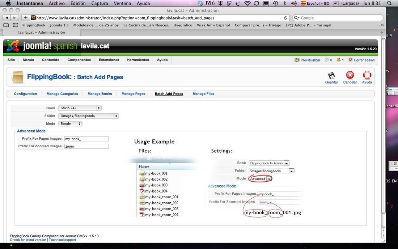Click the Safari address bar URL
This screenshot has width=398, height=249.
point(160,18)
